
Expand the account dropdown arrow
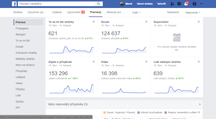click(201, 4)
